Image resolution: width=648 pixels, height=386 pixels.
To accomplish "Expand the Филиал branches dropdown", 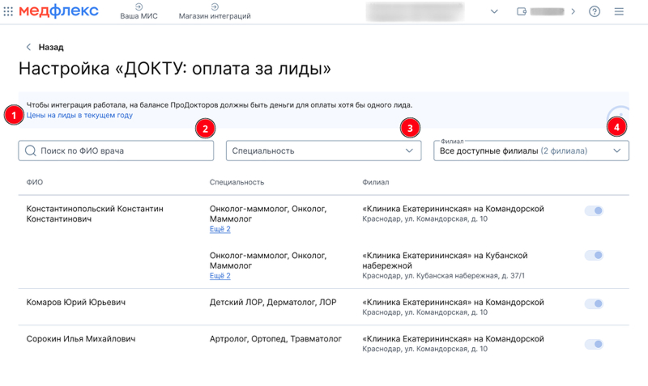I will click(531, 151).
